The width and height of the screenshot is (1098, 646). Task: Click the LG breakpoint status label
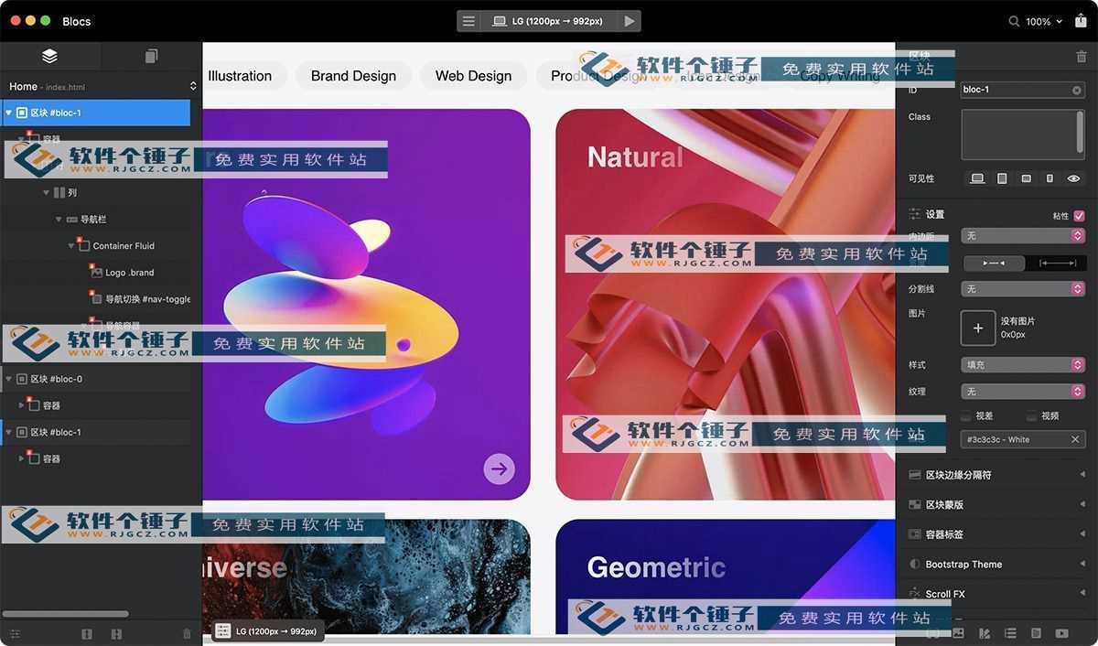pyautogui.click(x=268, y=630)
